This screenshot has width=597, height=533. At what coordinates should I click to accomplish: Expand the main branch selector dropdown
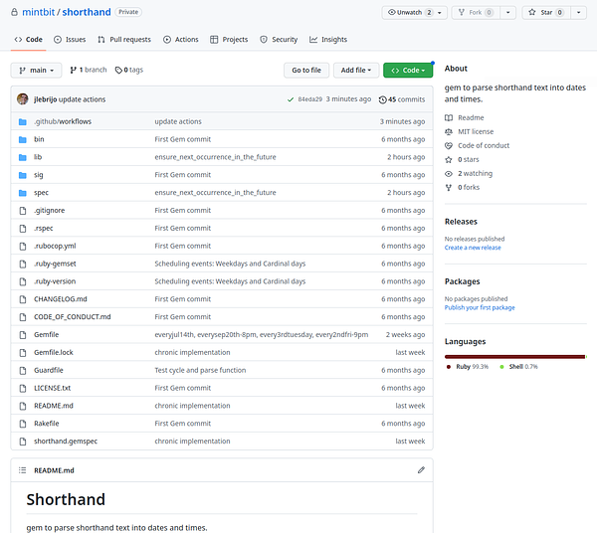tap(37, 70)
